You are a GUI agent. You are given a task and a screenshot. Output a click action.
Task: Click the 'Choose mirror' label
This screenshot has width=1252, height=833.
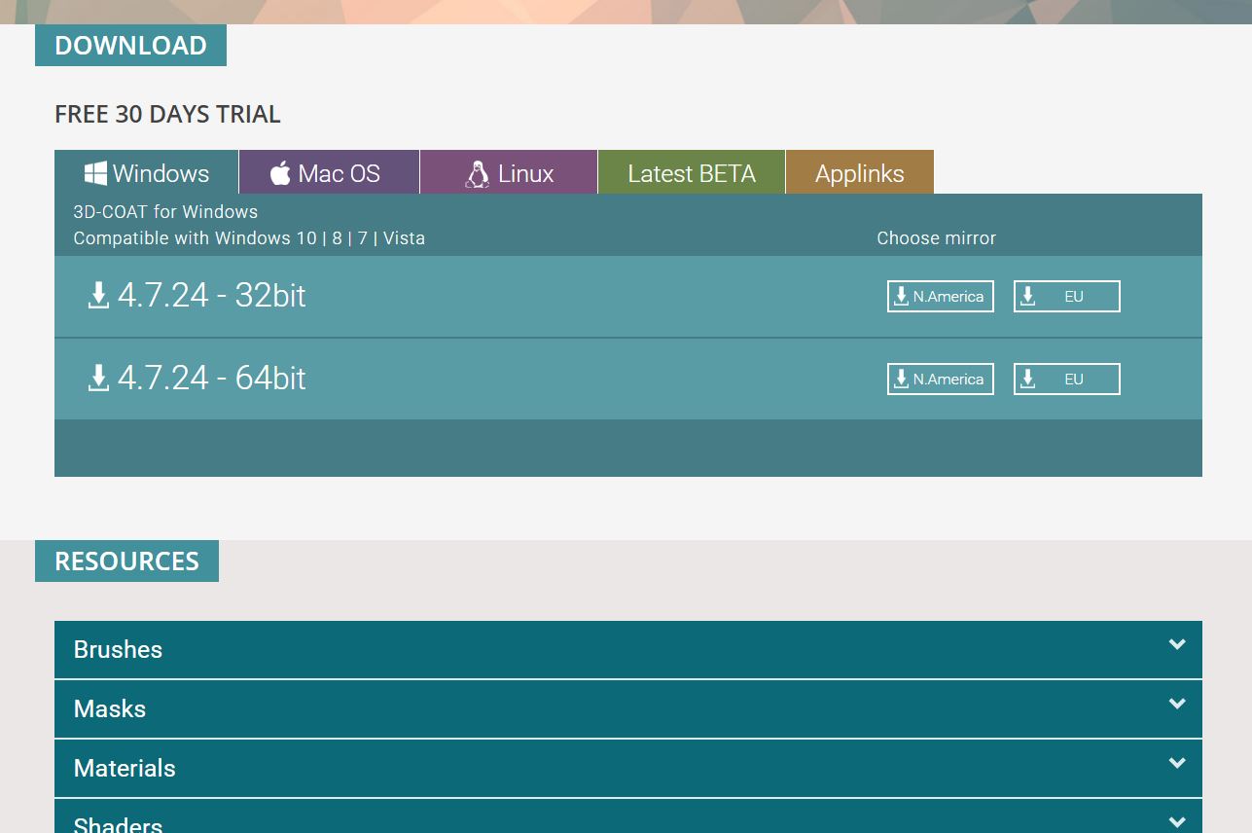(x=936, y=238)
